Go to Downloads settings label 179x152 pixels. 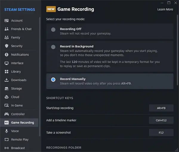pyautogui.click(x=19, y=80)
